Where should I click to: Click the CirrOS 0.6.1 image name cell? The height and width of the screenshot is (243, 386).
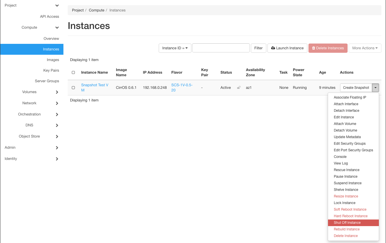tap(126, 88)
